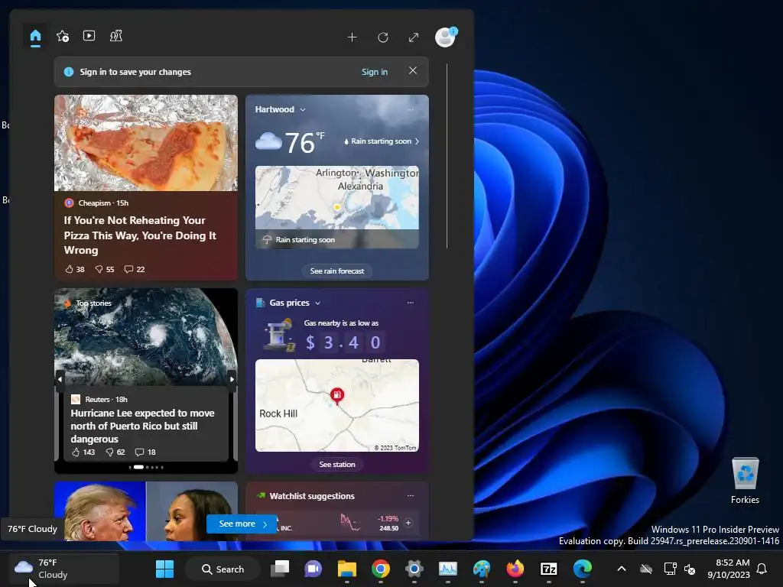This screenshot has width=783, height=587.
Task: Click the gas station map
Action: point(337,405)
